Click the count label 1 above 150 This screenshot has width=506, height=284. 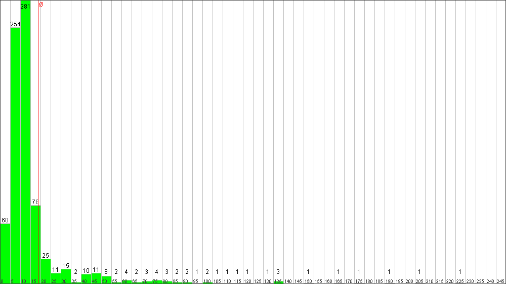308,271
